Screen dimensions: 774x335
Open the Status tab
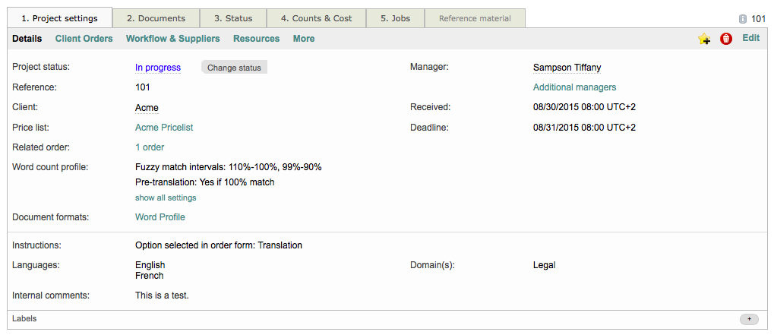tap(233, 18)
